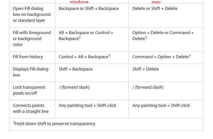Click the red "mac" column heading
This screenshot has height=139, width=213.
[156, 2]
